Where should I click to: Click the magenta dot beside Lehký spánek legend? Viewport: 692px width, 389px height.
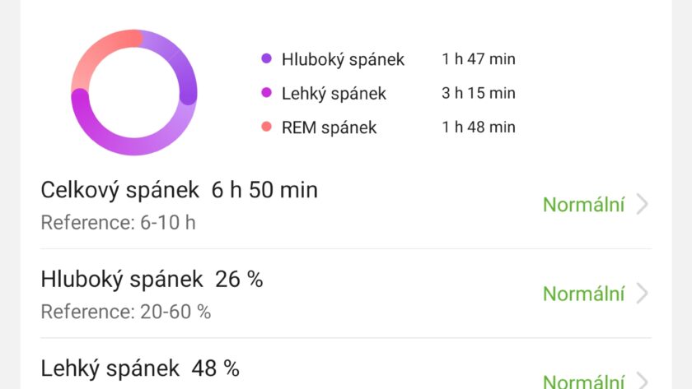[266, 93]
